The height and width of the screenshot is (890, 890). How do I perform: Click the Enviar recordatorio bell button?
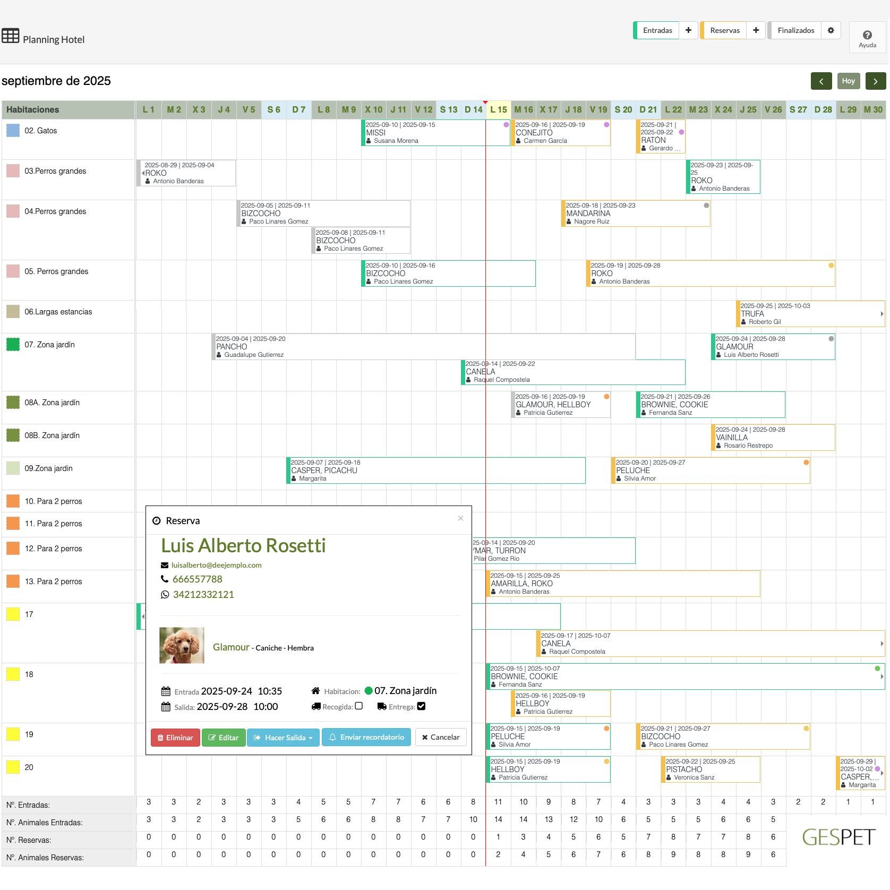(x=366, y=738)
